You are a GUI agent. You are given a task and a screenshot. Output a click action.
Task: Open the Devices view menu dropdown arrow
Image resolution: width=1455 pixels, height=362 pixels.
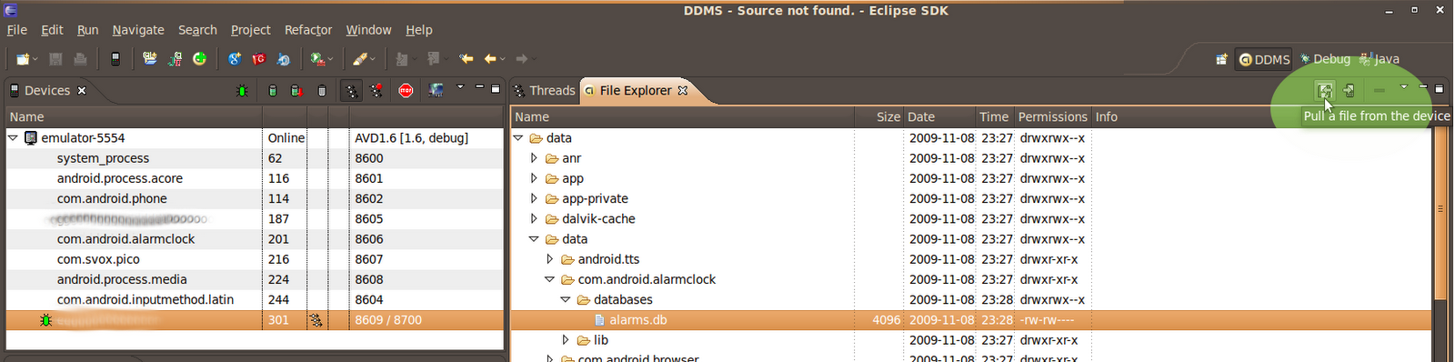tap(460, 87)
